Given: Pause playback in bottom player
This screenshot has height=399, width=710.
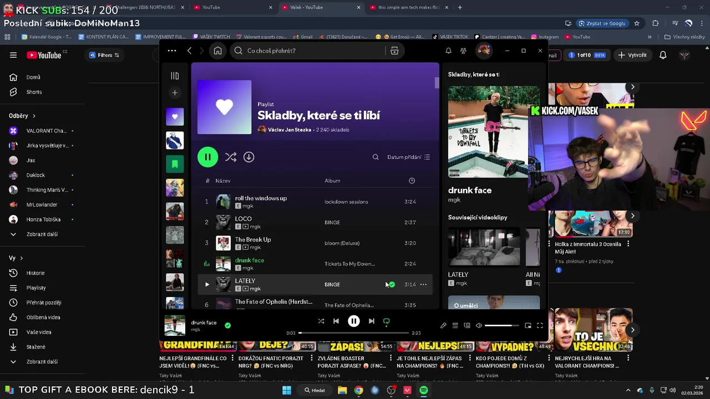Looking at the screenshot, I should point(353,321).
